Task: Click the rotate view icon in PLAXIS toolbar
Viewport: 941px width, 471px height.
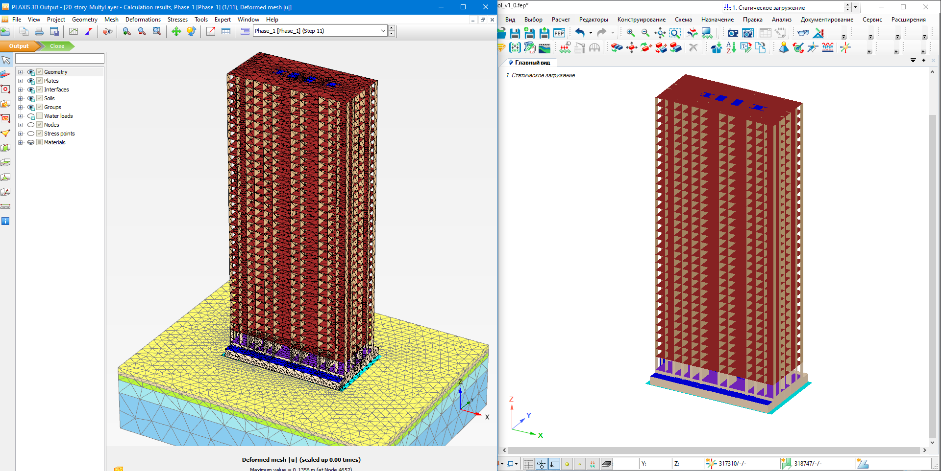Action: pos(191,31)
